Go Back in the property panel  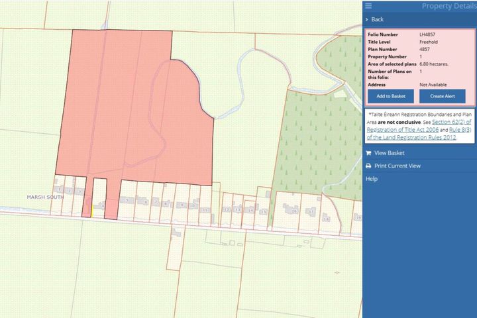pyautogui.click(x=377, y=19)
